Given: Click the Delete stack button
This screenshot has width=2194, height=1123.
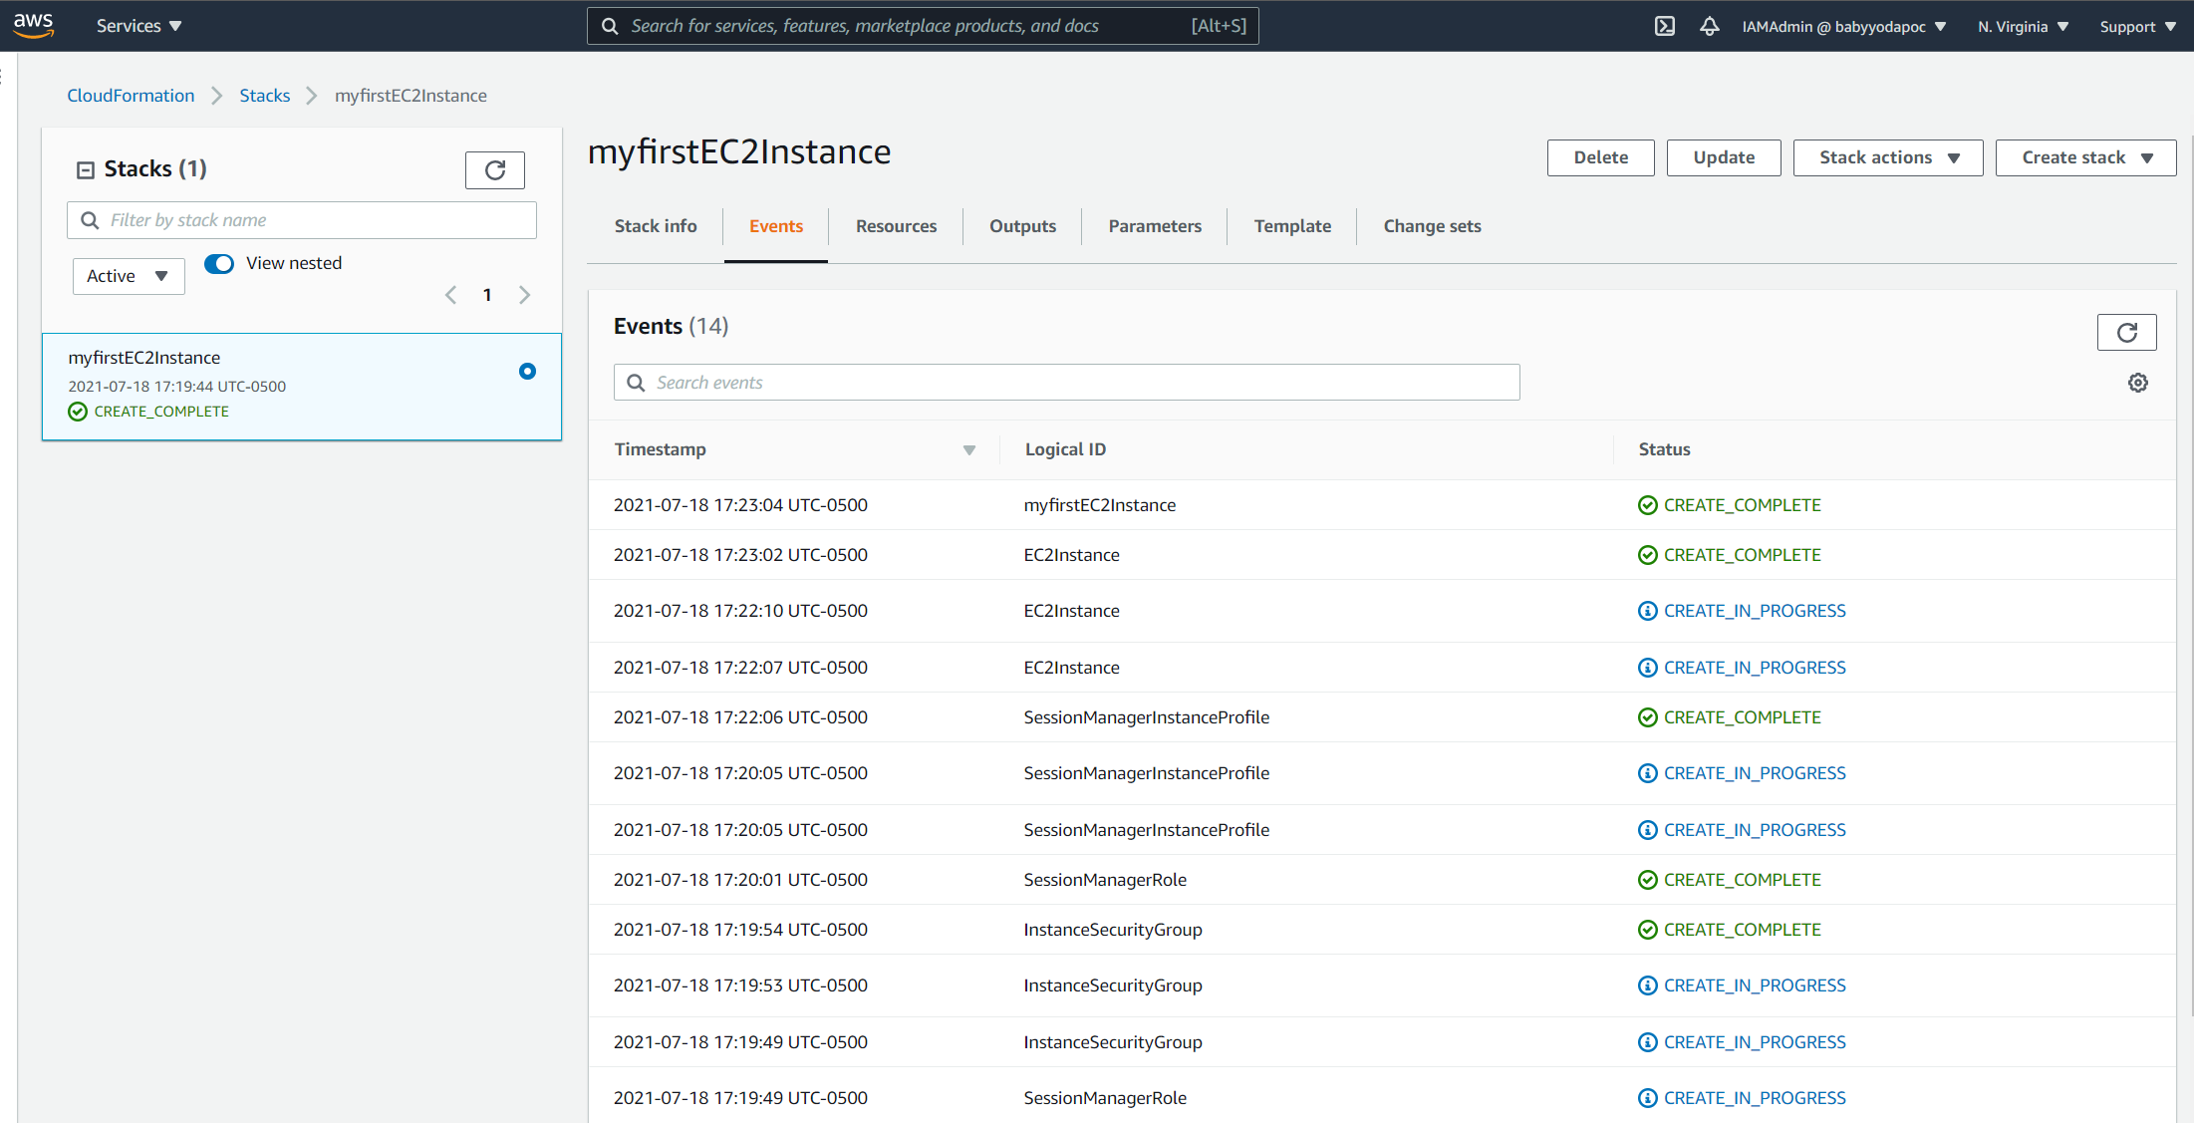Looking at the screenshot, I should point(1601,157).
